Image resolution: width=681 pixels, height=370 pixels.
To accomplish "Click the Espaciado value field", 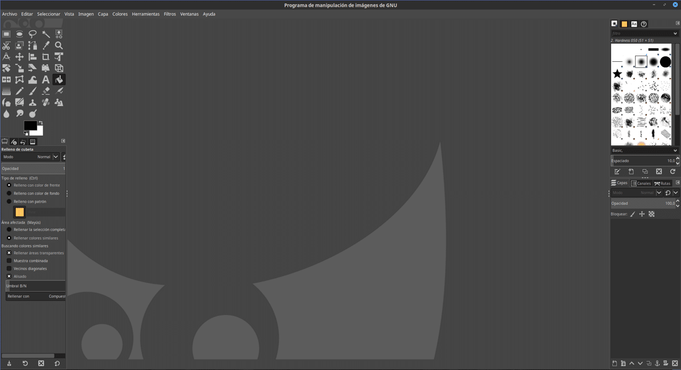I will [643, 161].
